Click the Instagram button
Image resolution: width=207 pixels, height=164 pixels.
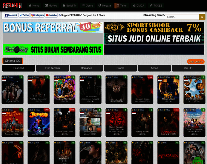tap(37, 15)
